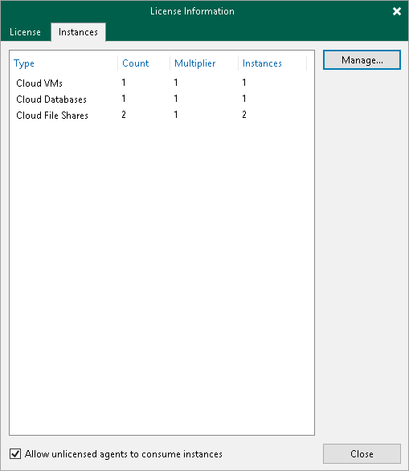This screenshot has width=409, height=471.
Task: Click the Cloud Databases instances value
Action: pyautogui.click(x=244, y=99)
